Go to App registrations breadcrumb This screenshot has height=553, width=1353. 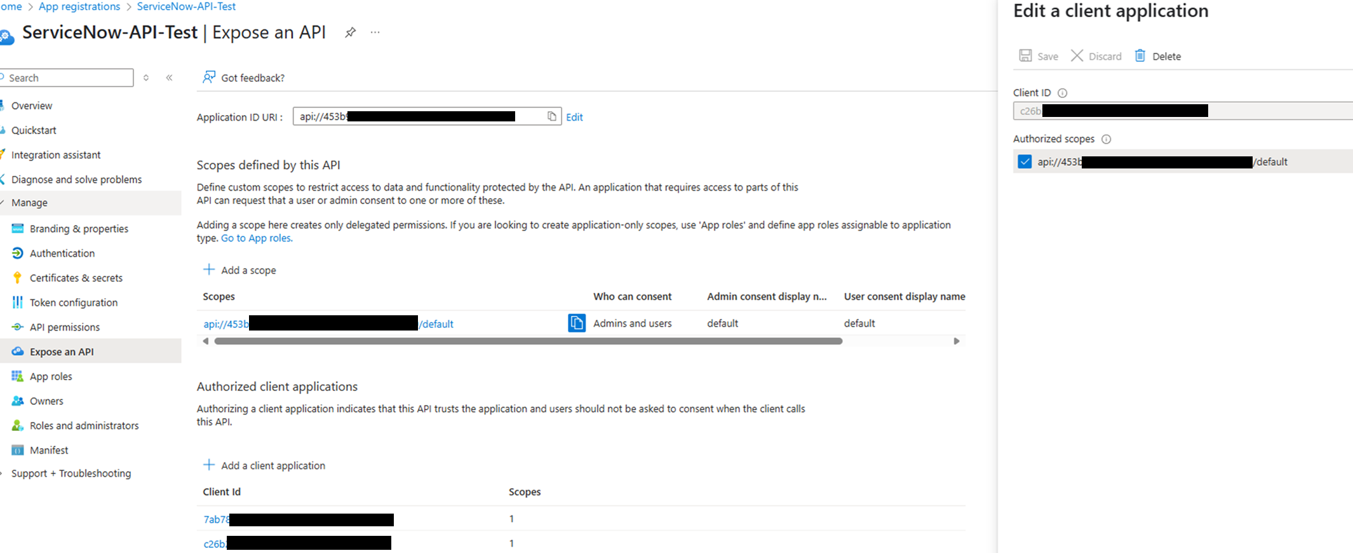pos(79,6)
